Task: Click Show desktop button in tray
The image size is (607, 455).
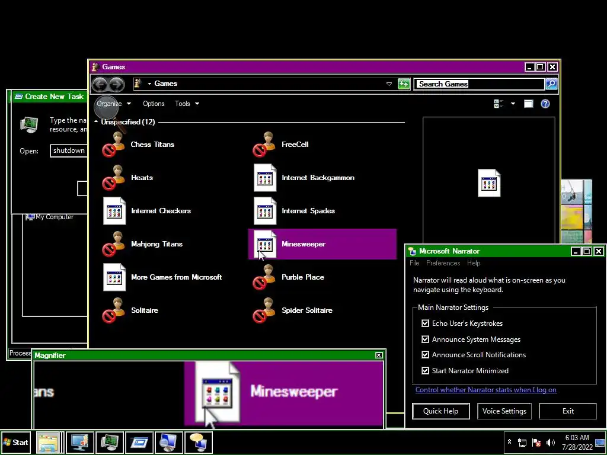Action: [600, 443]
